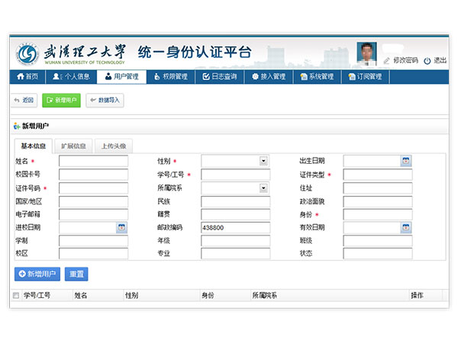
Task: Click the 退出 logout power icon
Action: [427, 60]
